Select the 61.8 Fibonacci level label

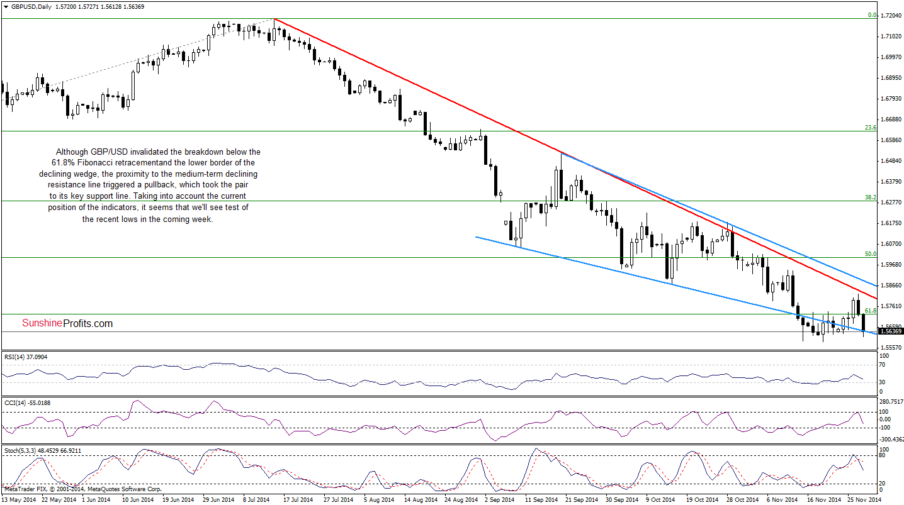click(871, 310)
